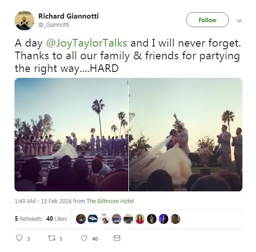Click the envelope direct message icon
This screenshot has height=252, width=256.
click(117, 238)
